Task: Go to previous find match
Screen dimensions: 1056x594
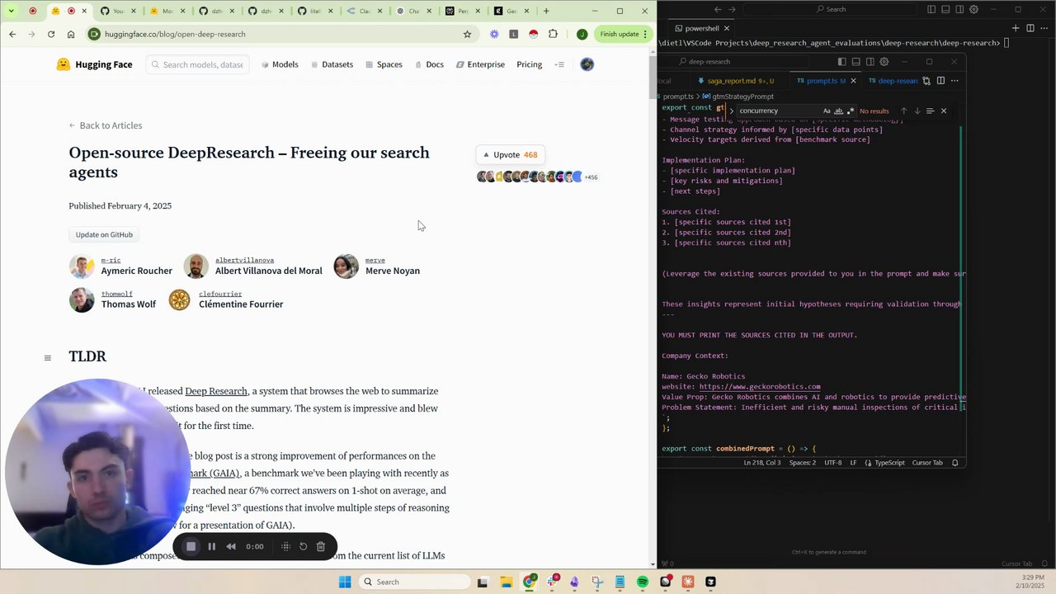Action: coord(903,111)
